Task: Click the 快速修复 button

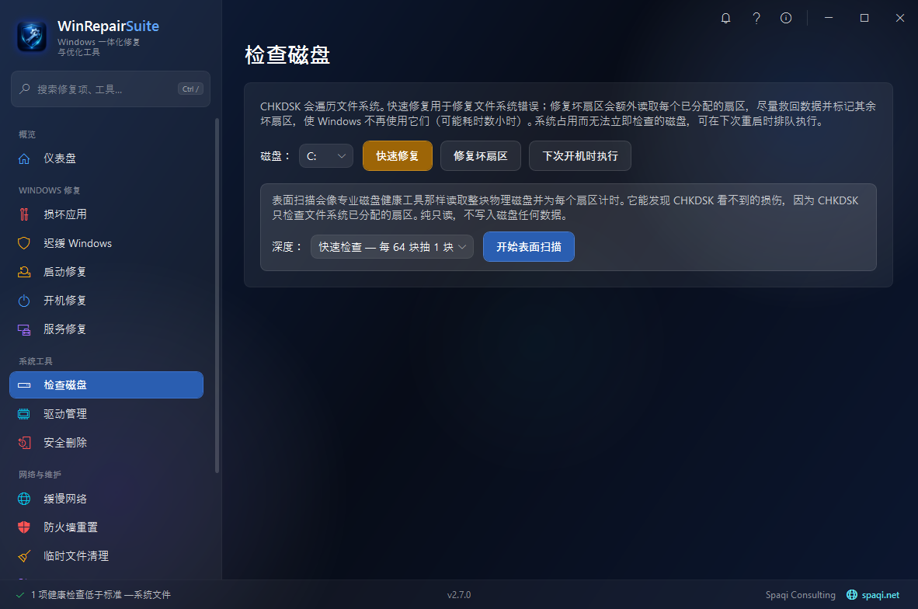Action: click(398, 156)
